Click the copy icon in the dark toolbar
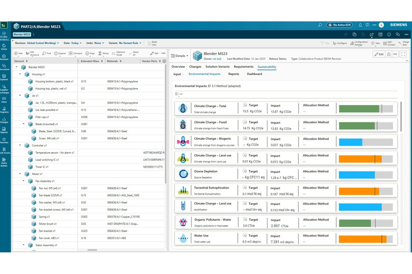The image size is (412, 274). [354, 34]
